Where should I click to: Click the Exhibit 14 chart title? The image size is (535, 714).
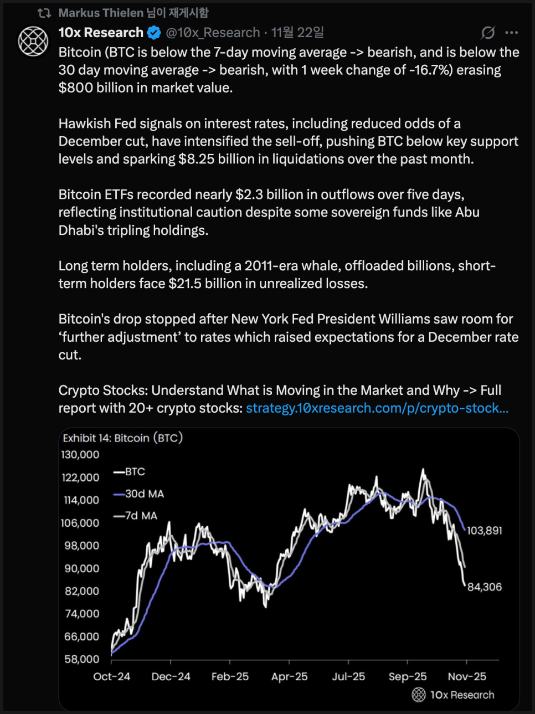(x=122, y=438)
